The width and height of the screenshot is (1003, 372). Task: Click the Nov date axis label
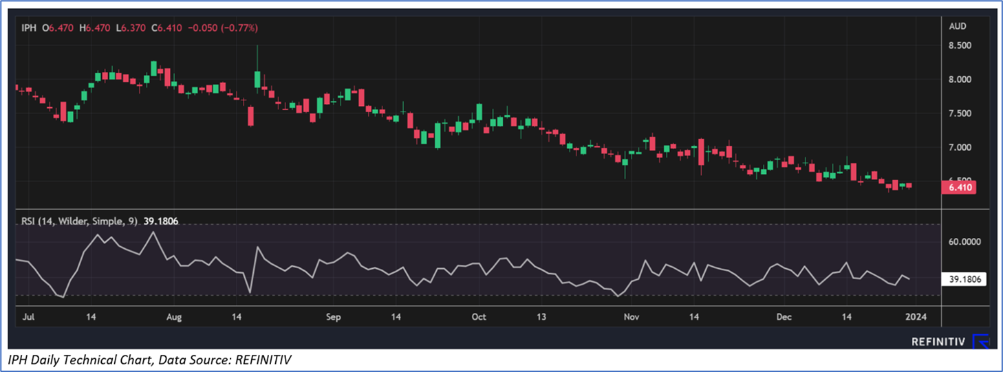631,317
